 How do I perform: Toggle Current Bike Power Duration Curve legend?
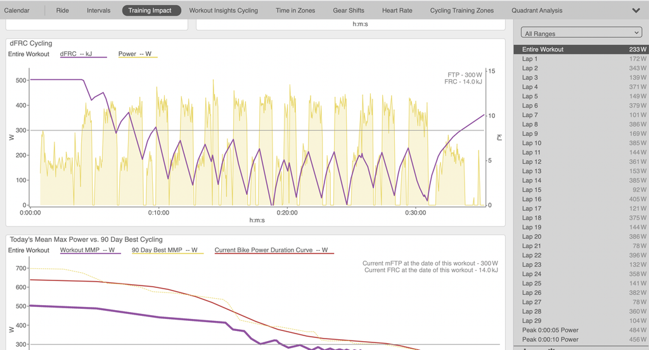tap(274, 251)
